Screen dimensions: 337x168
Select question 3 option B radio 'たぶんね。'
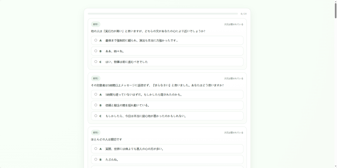(x=96, y=159)
